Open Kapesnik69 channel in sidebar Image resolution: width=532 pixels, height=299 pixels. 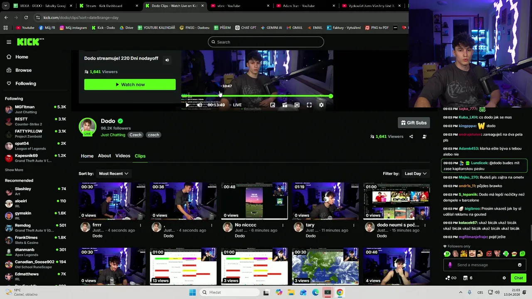(35, 158)
